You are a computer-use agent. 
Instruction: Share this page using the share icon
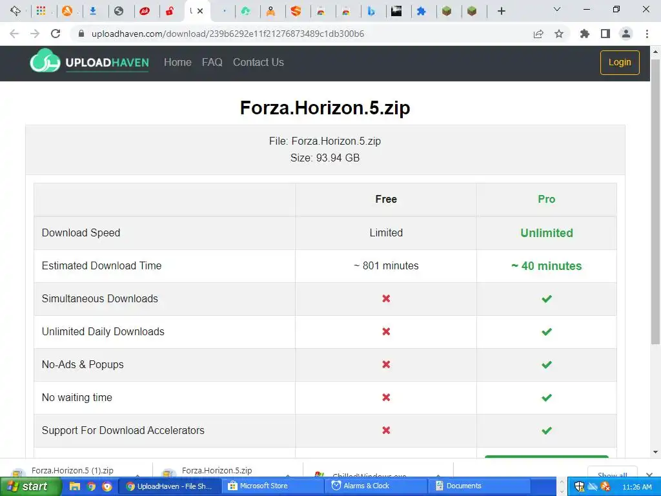538,34
